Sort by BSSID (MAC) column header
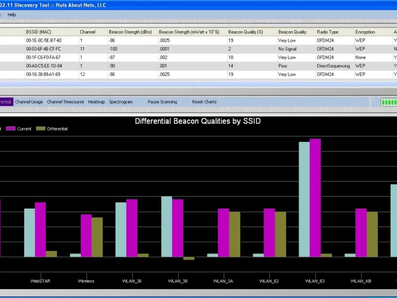Image resolution: width=397 pixels, height=298 pixels. tap(52, 32)
